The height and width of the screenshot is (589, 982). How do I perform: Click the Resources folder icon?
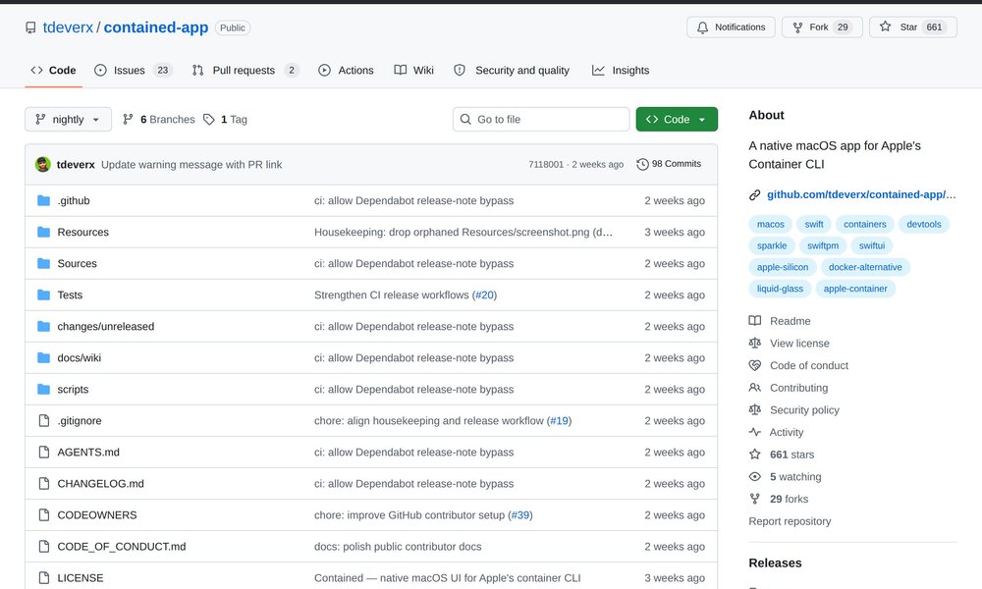[43, 232]
